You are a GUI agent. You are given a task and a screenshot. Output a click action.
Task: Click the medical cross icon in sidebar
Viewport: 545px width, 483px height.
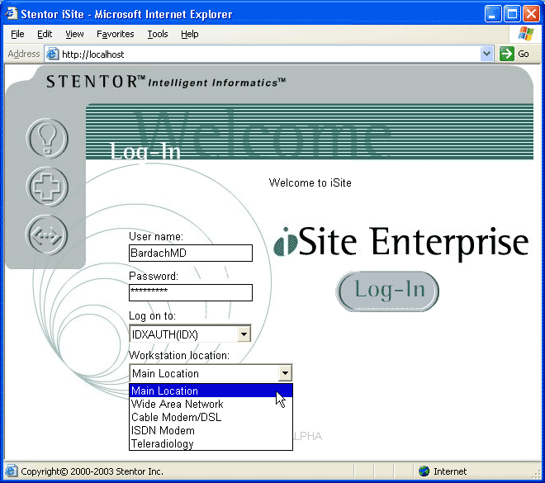[47, 187]
